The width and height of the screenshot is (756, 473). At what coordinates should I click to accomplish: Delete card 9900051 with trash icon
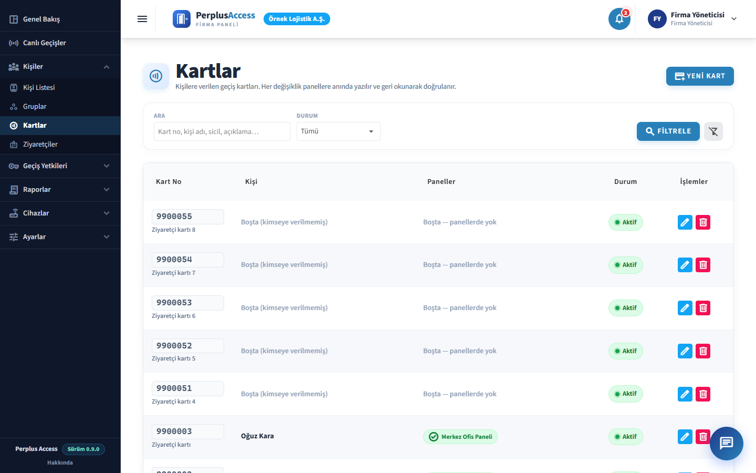[703, 394]
